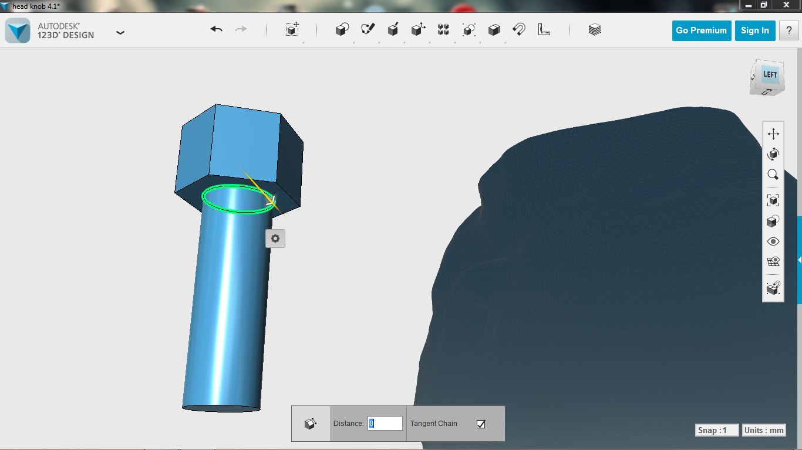The image size is (802, 450).
Task: Open the Transform tool in toolbar
Action: [x=292, y=29]
